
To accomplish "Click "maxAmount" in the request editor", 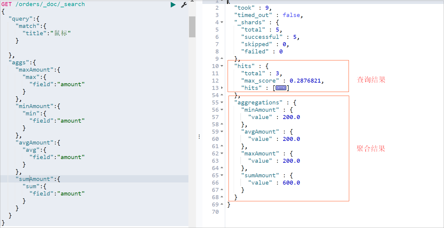I will click(35, 70).
